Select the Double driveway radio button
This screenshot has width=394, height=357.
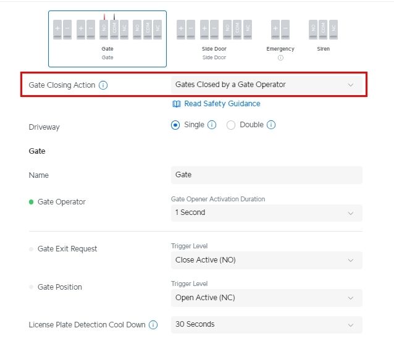(x=231, y=125)
